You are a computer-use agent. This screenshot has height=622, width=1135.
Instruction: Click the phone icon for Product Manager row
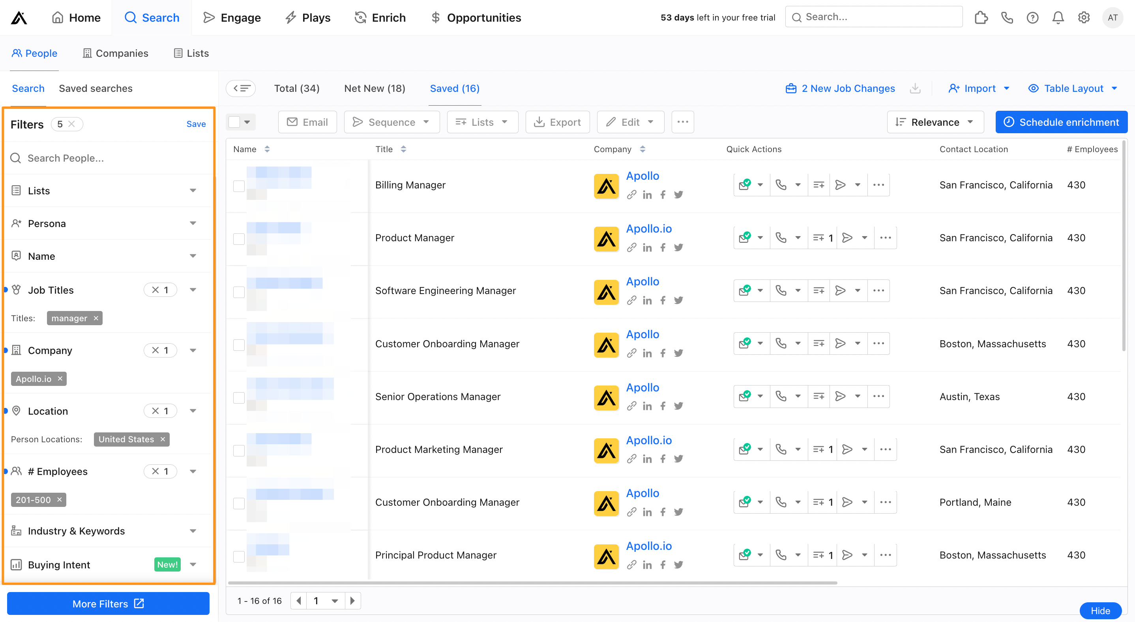(x=781, y=238)
